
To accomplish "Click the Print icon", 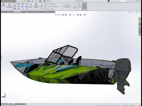I will pyautogui.click(x=33, y=1).
